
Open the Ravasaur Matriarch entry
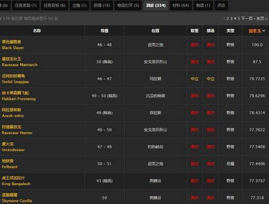[19, 65]
